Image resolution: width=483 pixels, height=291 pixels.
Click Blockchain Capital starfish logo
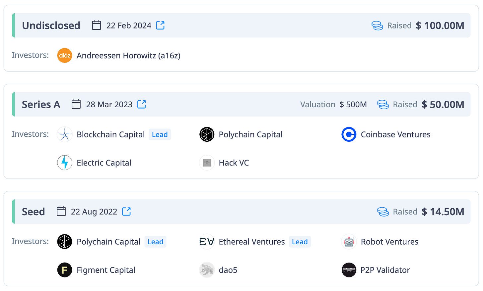tap(65, 134)
